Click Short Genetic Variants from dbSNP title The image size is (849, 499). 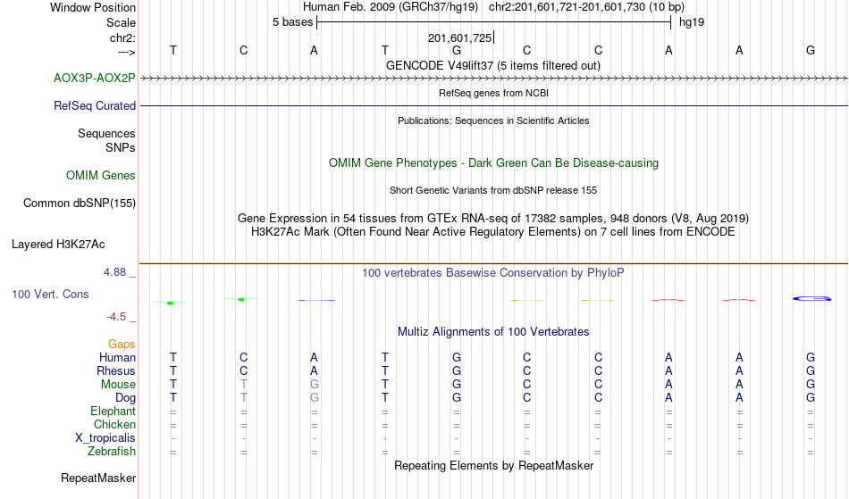coord(493,190)
